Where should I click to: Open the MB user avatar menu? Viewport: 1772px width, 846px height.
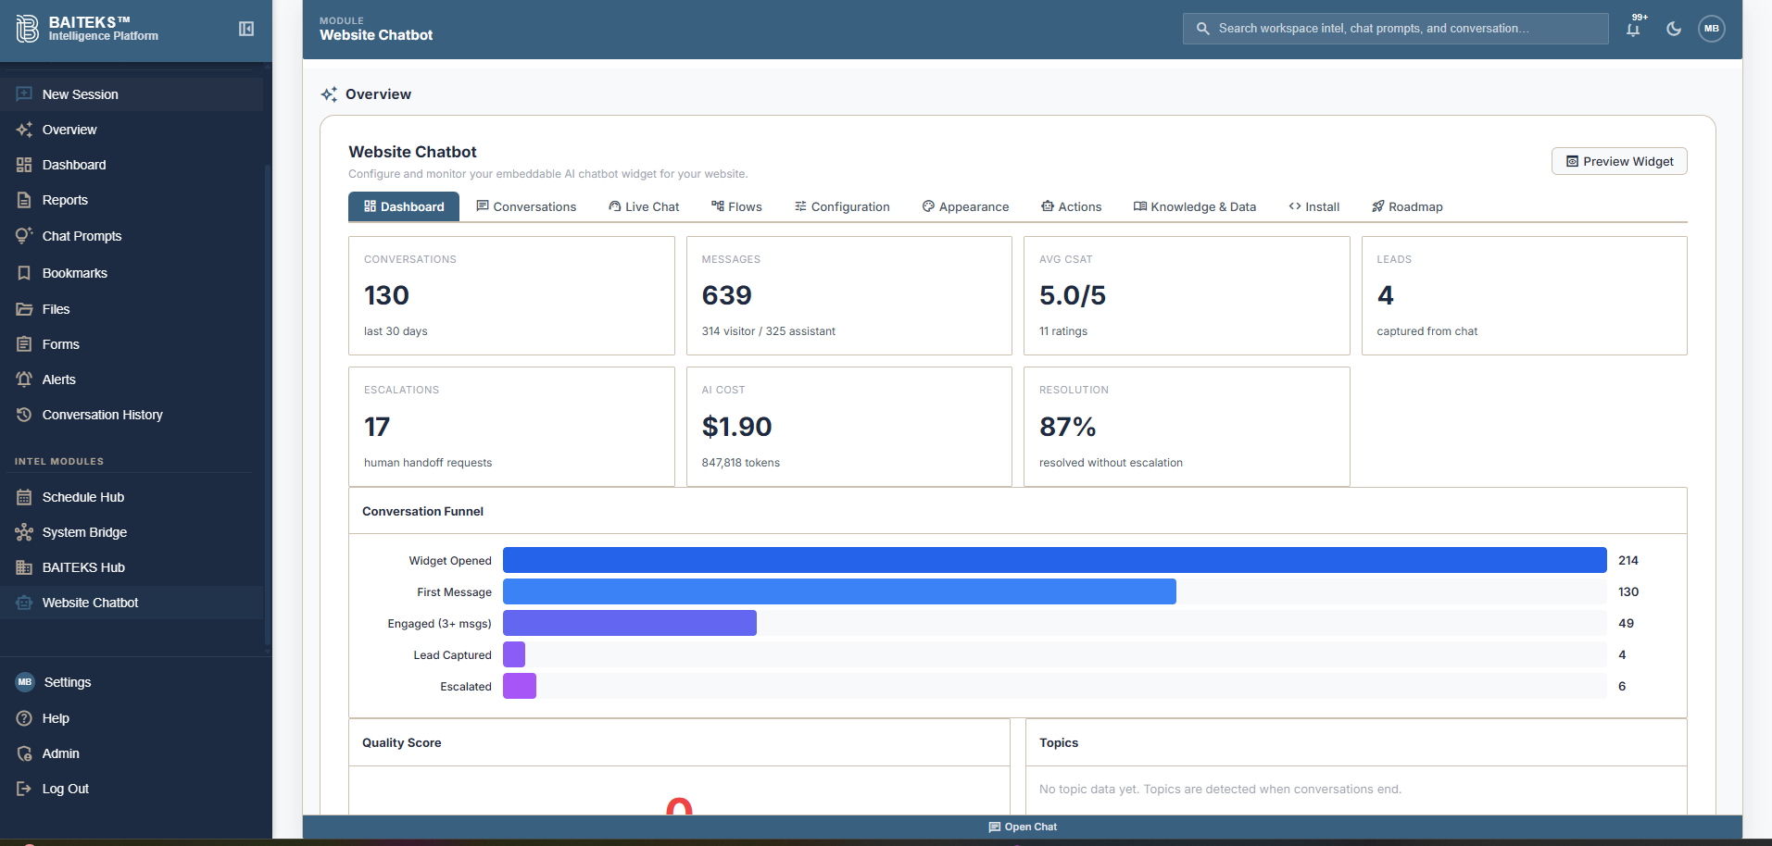tap(1711, 29)
